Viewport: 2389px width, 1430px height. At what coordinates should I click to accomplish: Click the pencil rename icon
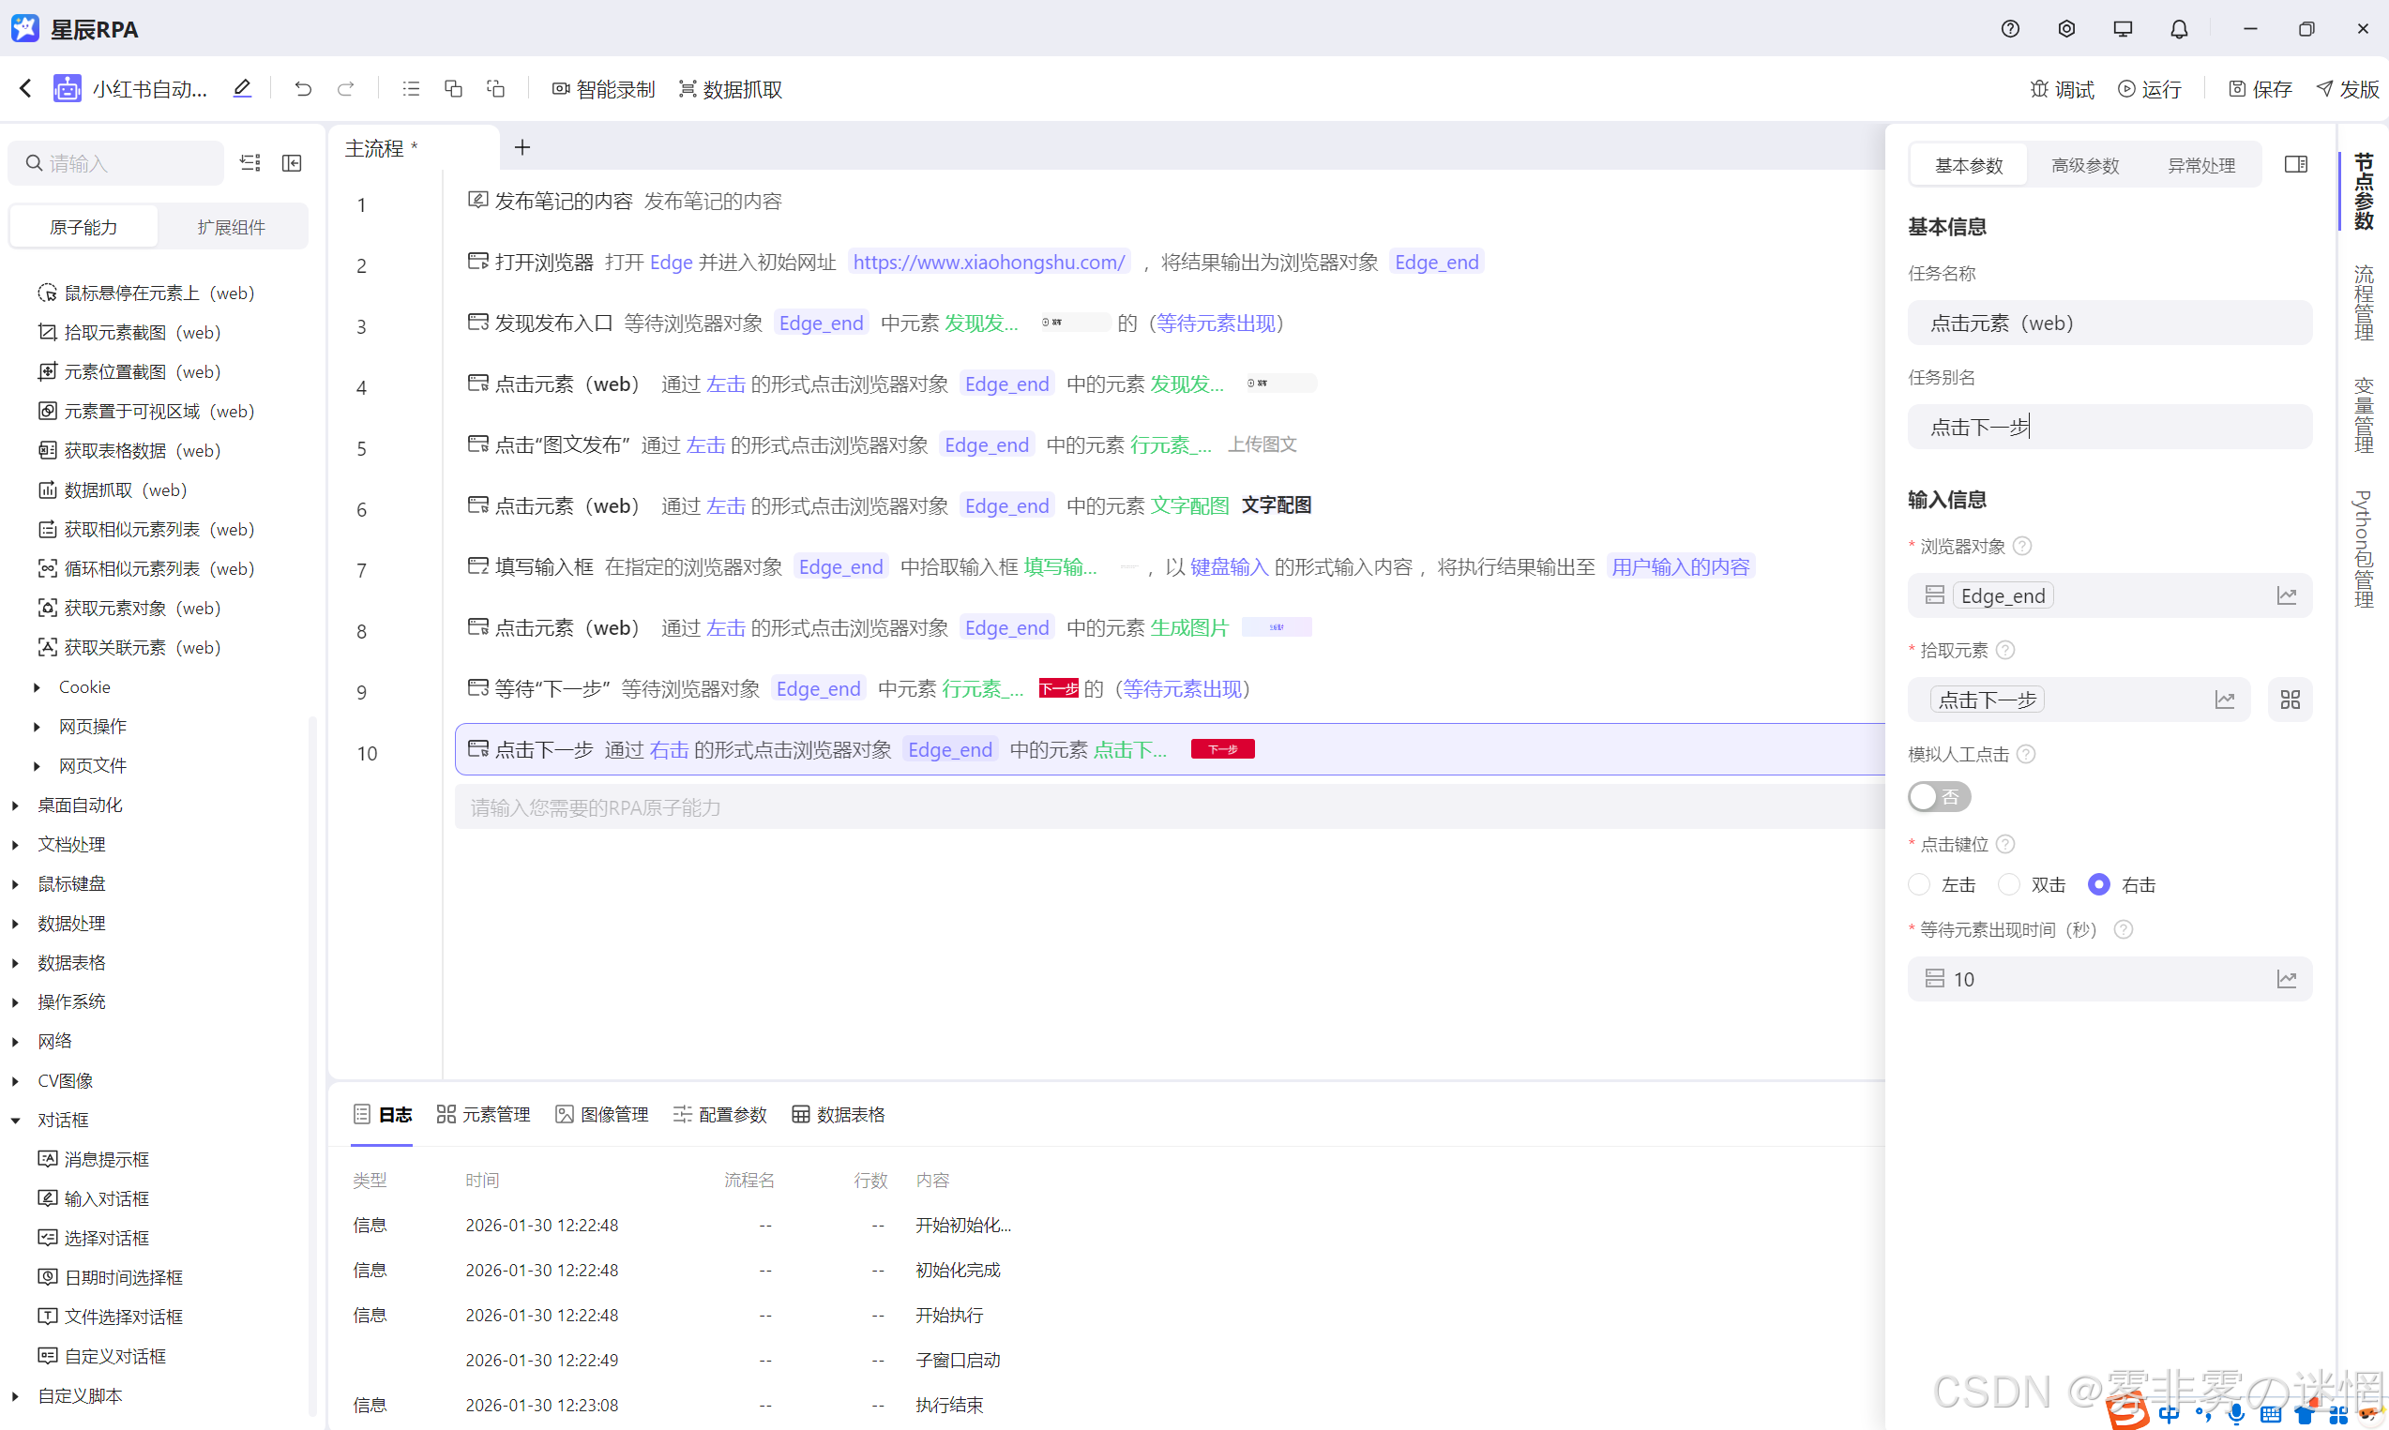click(242, 89)
